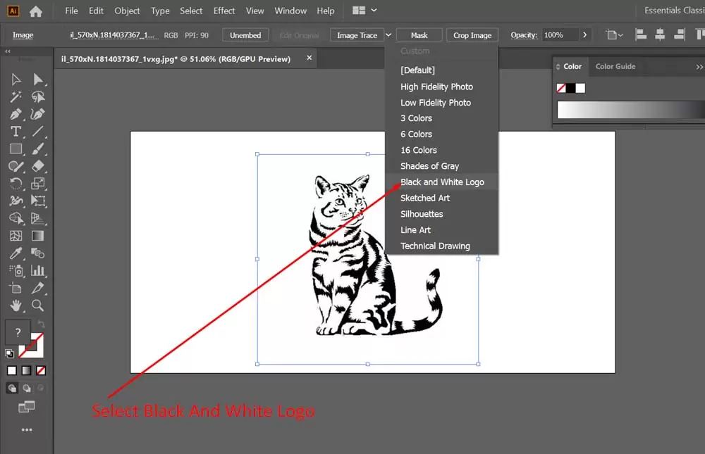The height and width of the screenshot is (454, 705).
Task: Expand the Opacity value arrow
Action: point(584,35)
